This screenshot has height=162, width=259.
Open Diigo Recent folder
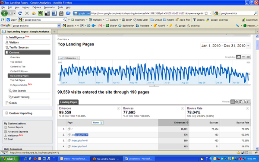click(169, 20)
